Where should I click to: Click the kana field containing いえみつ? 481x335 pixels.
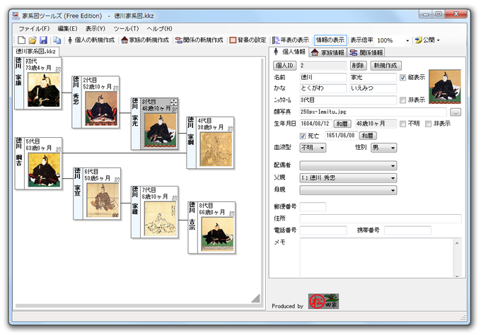(x=373, y=88)
